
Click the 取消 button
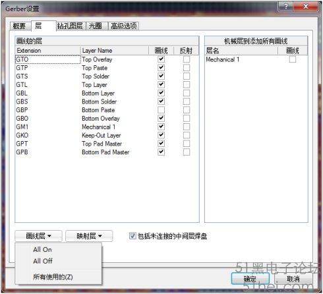click(x=293, y=279)
